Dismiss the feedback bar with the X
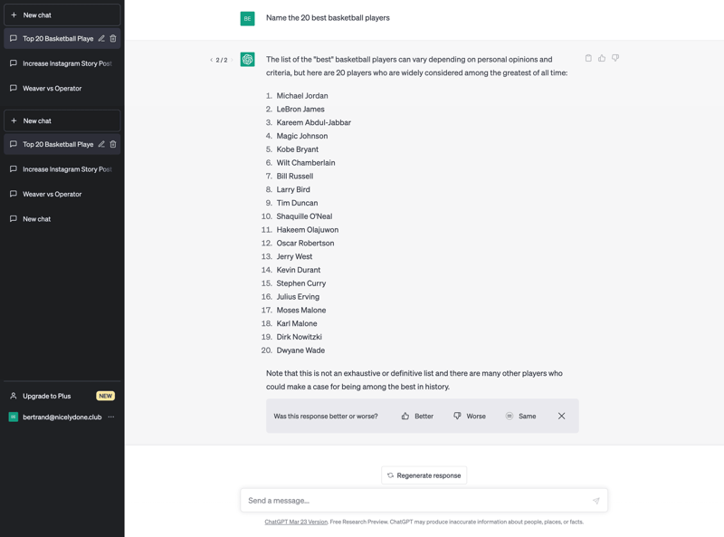The height and width of the screenshot is (537, 724). 561,416
